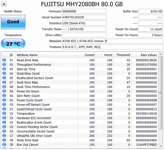Click the Transfer Mode field SATA/150
The image size is (164, 150).
click(84, 29)
